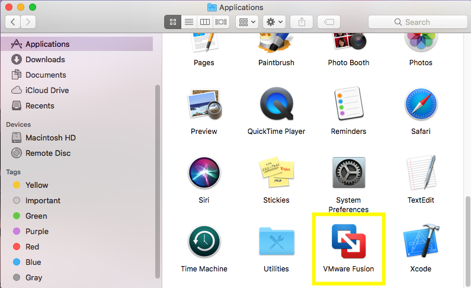The width and height of the screenshot is (471, 288).
Task: Select the Pages app icon
Action: pos(204,43)
